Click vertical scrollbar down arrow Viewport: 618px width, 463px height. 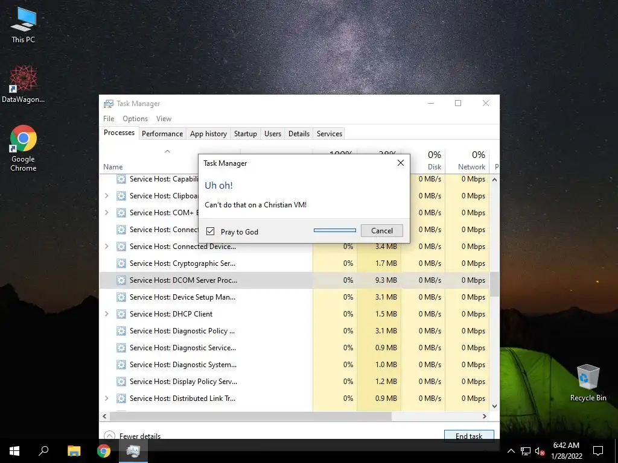click(495, 406)
